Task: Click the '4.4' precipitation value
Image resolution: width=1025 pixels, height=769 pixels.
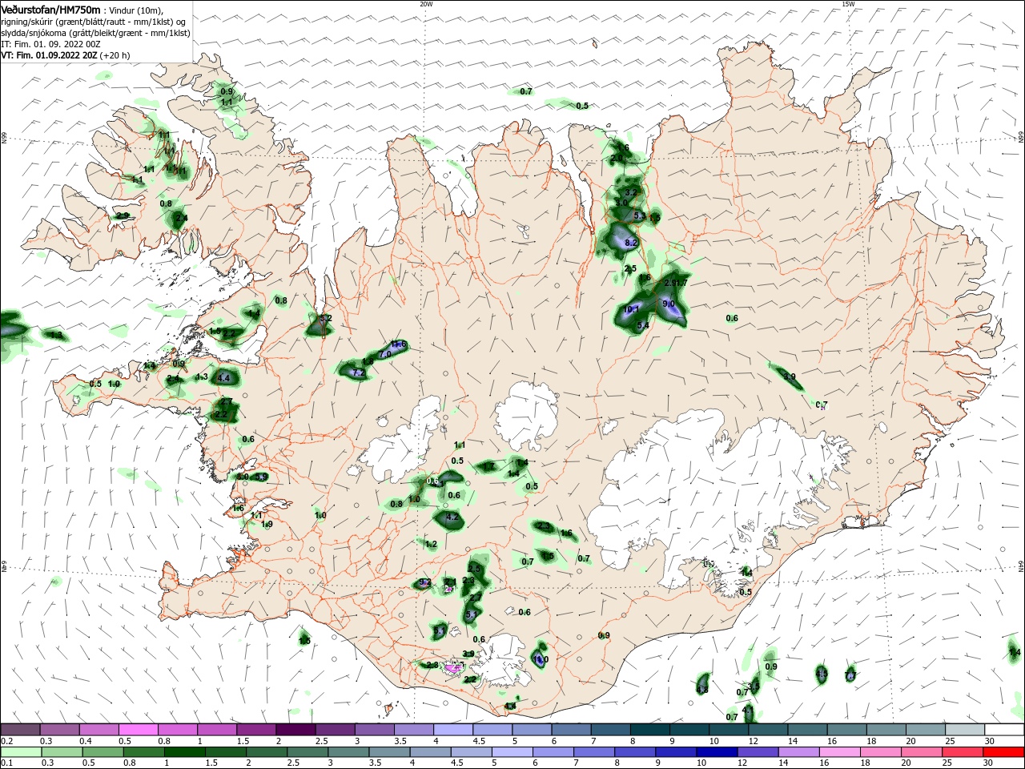Action: [x=223, y=378]
